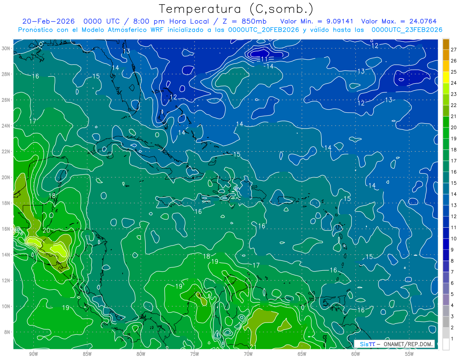Click the "Valor Min. = 9.09141" text
Screen dimensions: 464x359
pos(317,21)
